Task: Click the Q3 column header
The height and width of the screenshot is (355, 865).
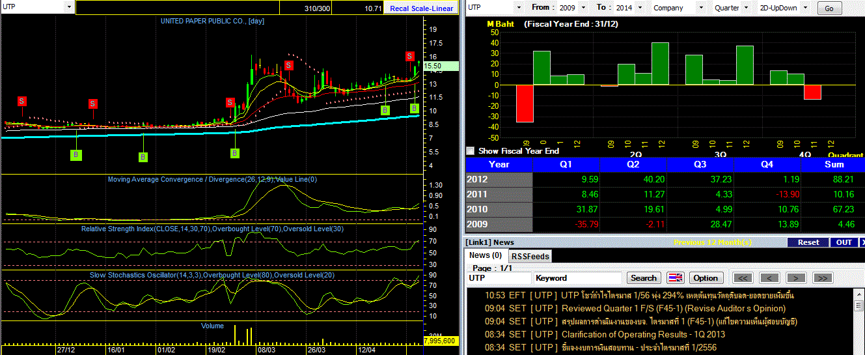Action: click(x=700, y=164)
